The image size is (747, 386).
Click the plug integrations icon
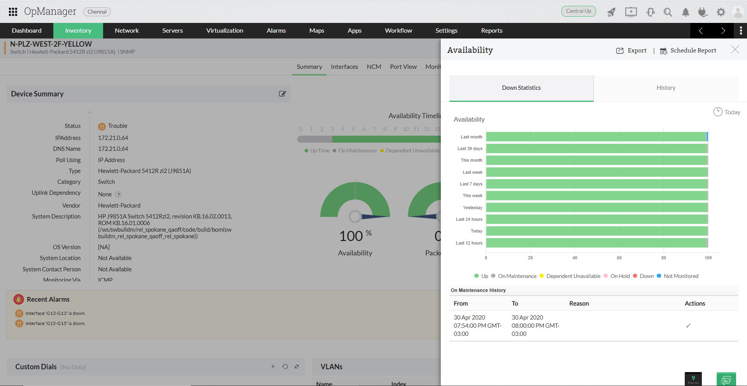click(702, 12)
